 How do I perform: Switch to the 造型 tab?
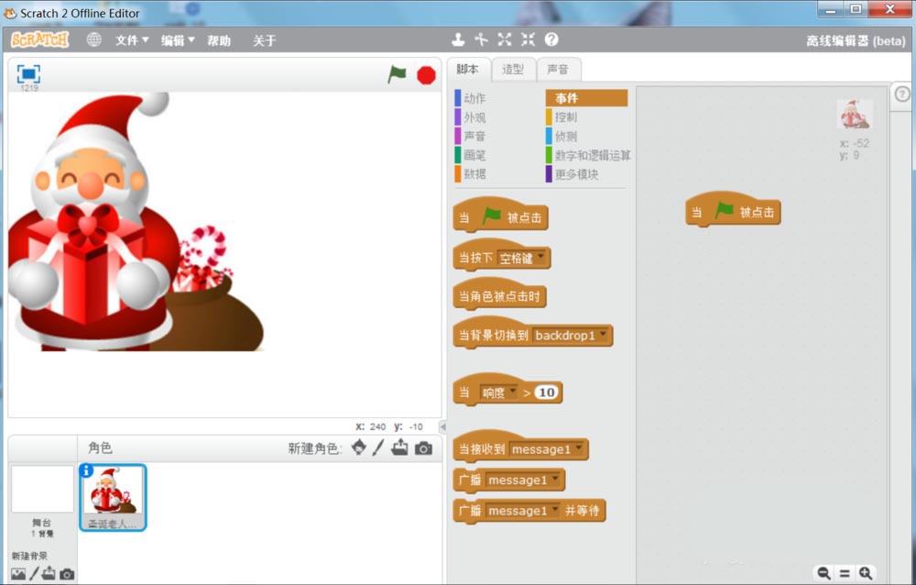pos(513,69)
